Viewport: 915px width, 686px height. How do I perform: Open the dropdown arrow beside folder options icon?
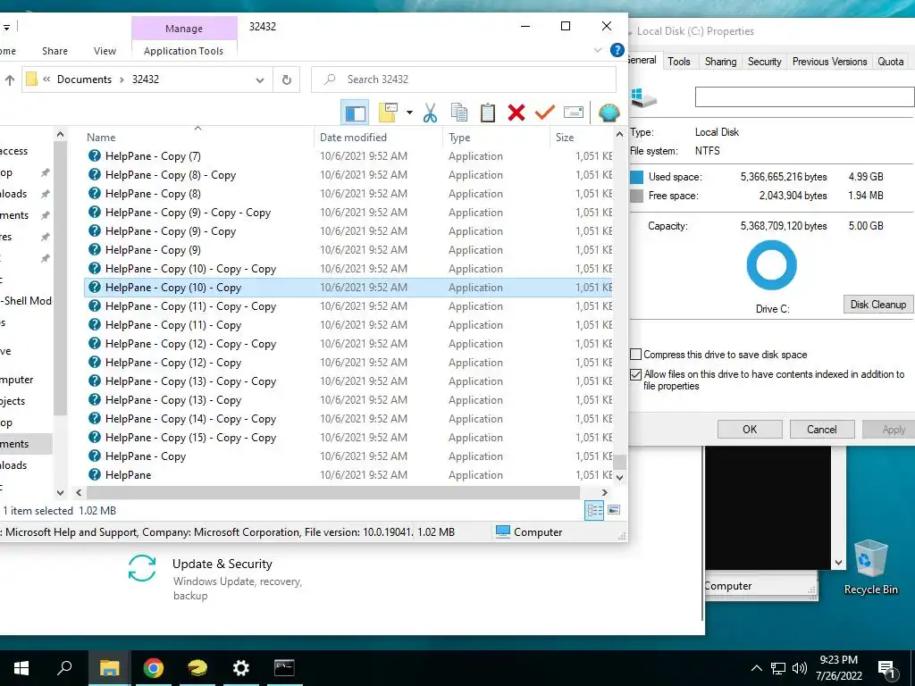pos(409,113)
